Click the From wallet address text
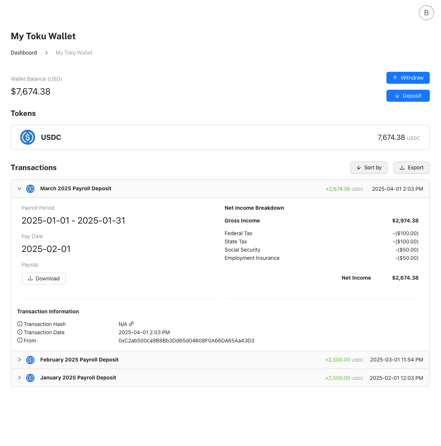Image resolution: width=441 pixels, height=446 pixels. point(186,341)
